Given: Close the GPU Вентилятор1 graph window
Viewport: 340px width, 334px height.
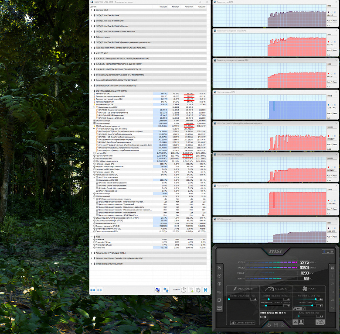Looking at the screenshot, I should pos(337,219).
